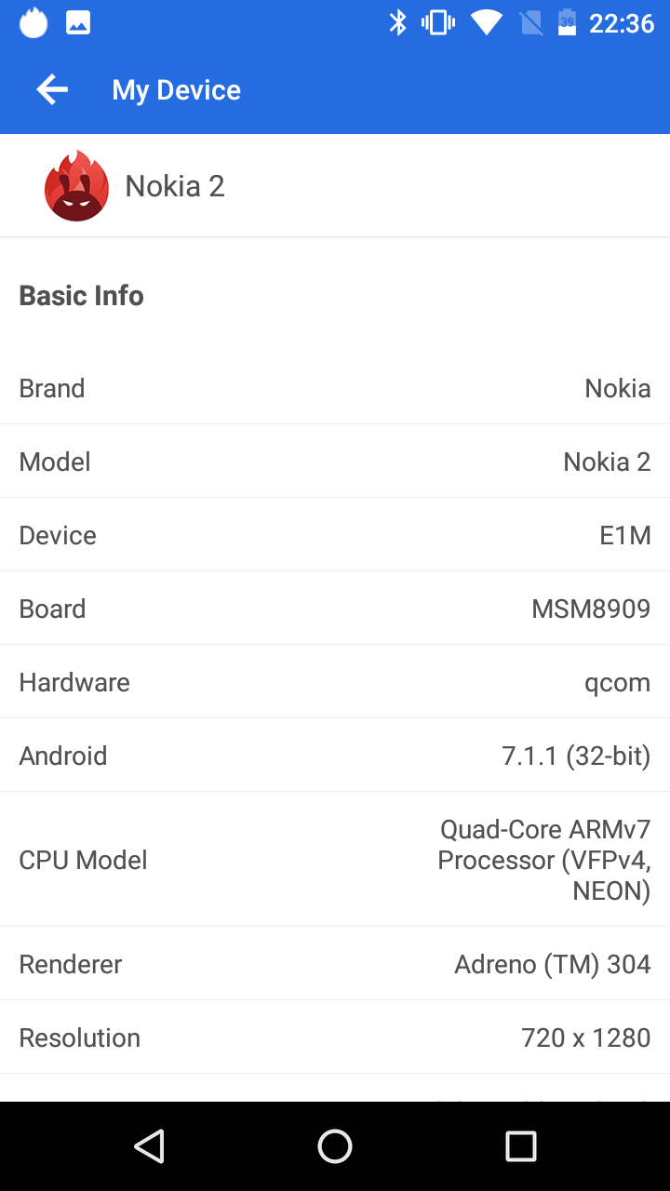
Task: Open recent apps with square button
Action: pyautogui.click(x=521, y=1146)
